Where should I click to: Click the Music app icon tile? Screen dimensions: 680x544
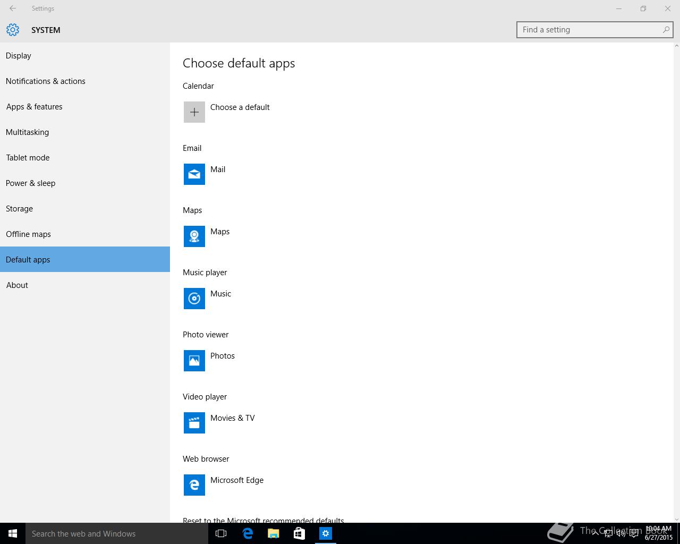194,299
